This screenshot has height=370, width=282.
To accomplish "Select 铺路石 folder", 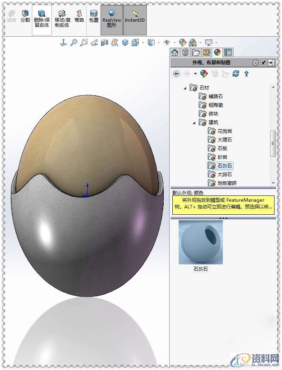I will [x=211, y=96].
